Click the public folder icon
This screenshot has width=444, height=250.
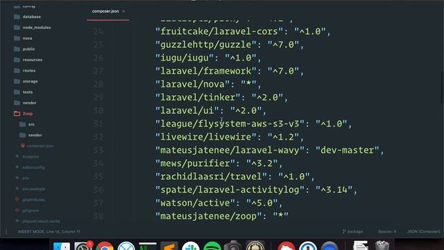pyautogui.click(x=17, y=49)
